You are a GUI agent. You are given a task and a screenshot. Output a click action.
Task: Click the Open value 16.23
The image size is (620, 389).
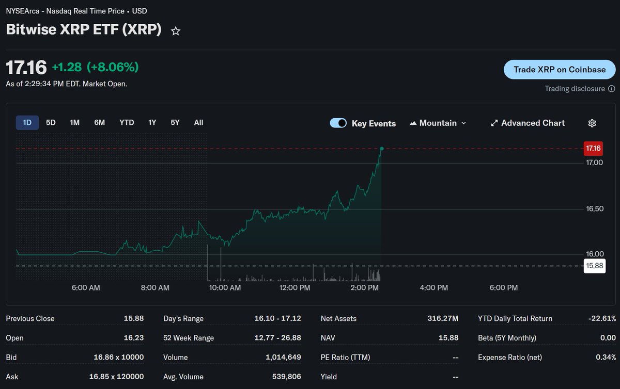click(x=134, y=338)
